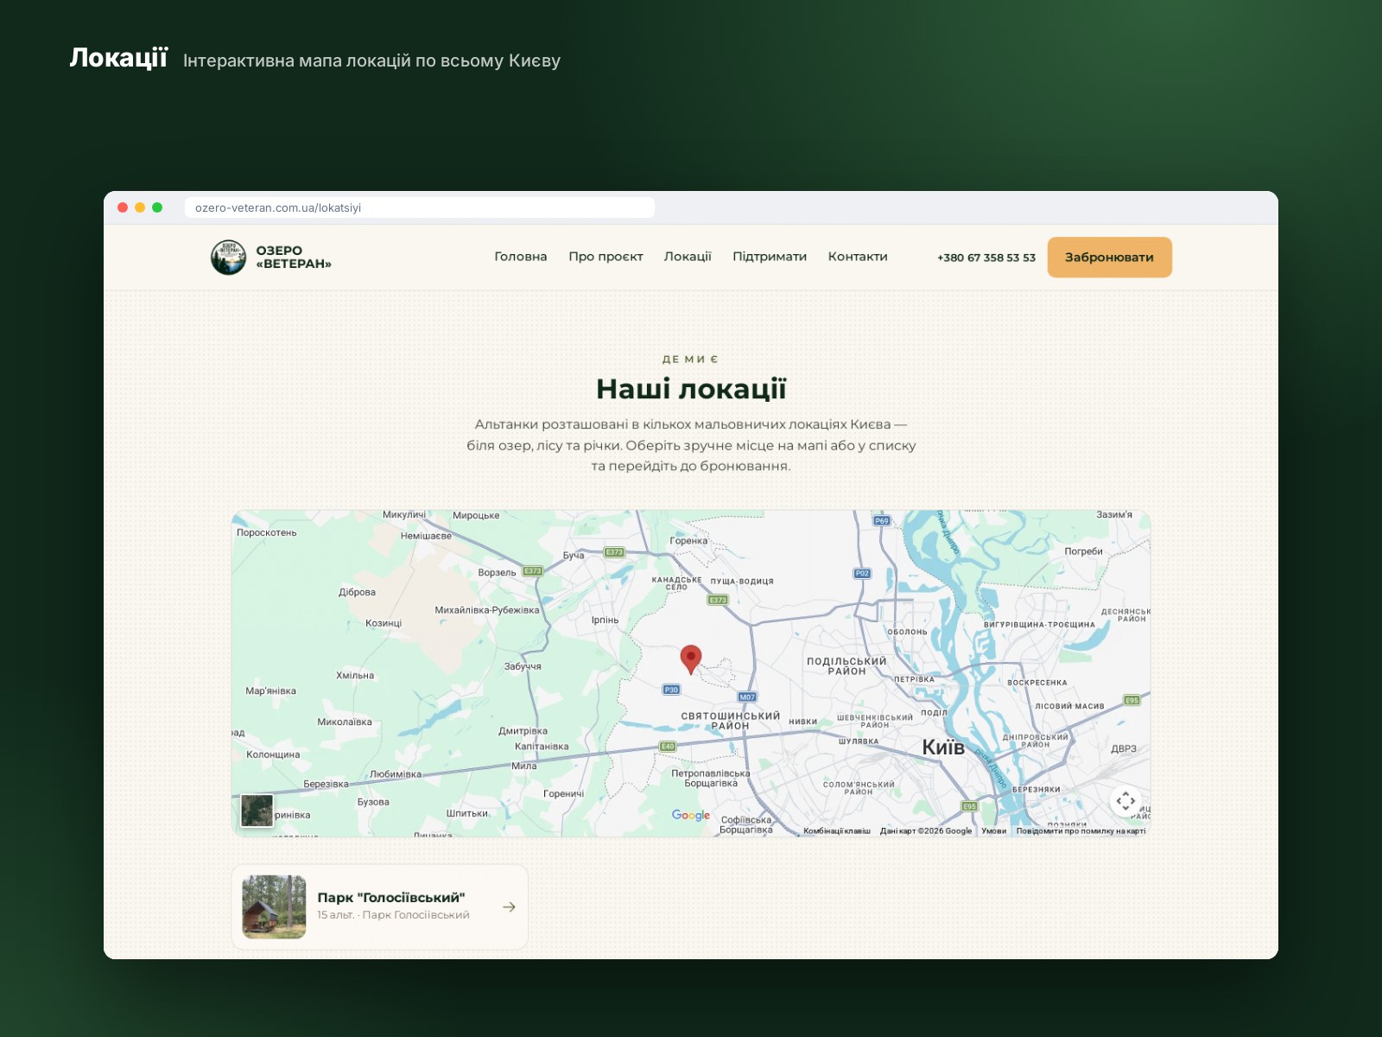The width and height of the screenshot is (1382, 1037).
Task: Click the Вигурівщина-Троєщина map label
Action: 1039,625
